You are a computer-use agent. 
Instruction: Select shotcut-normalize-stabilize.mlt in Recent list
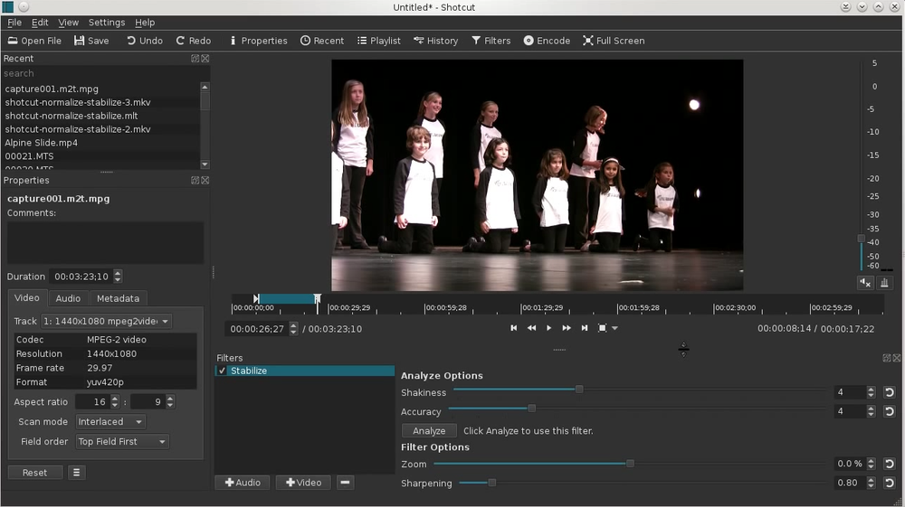click(71, 116)
